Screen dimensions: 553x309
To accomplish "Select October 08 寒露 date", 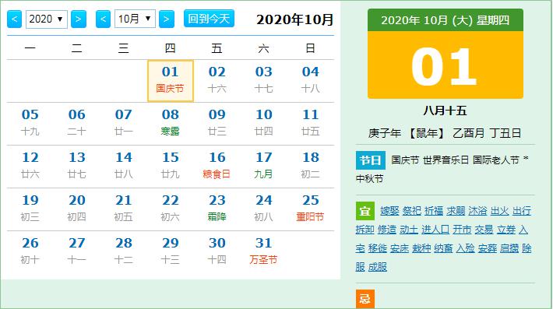I will tap(171, 123).
